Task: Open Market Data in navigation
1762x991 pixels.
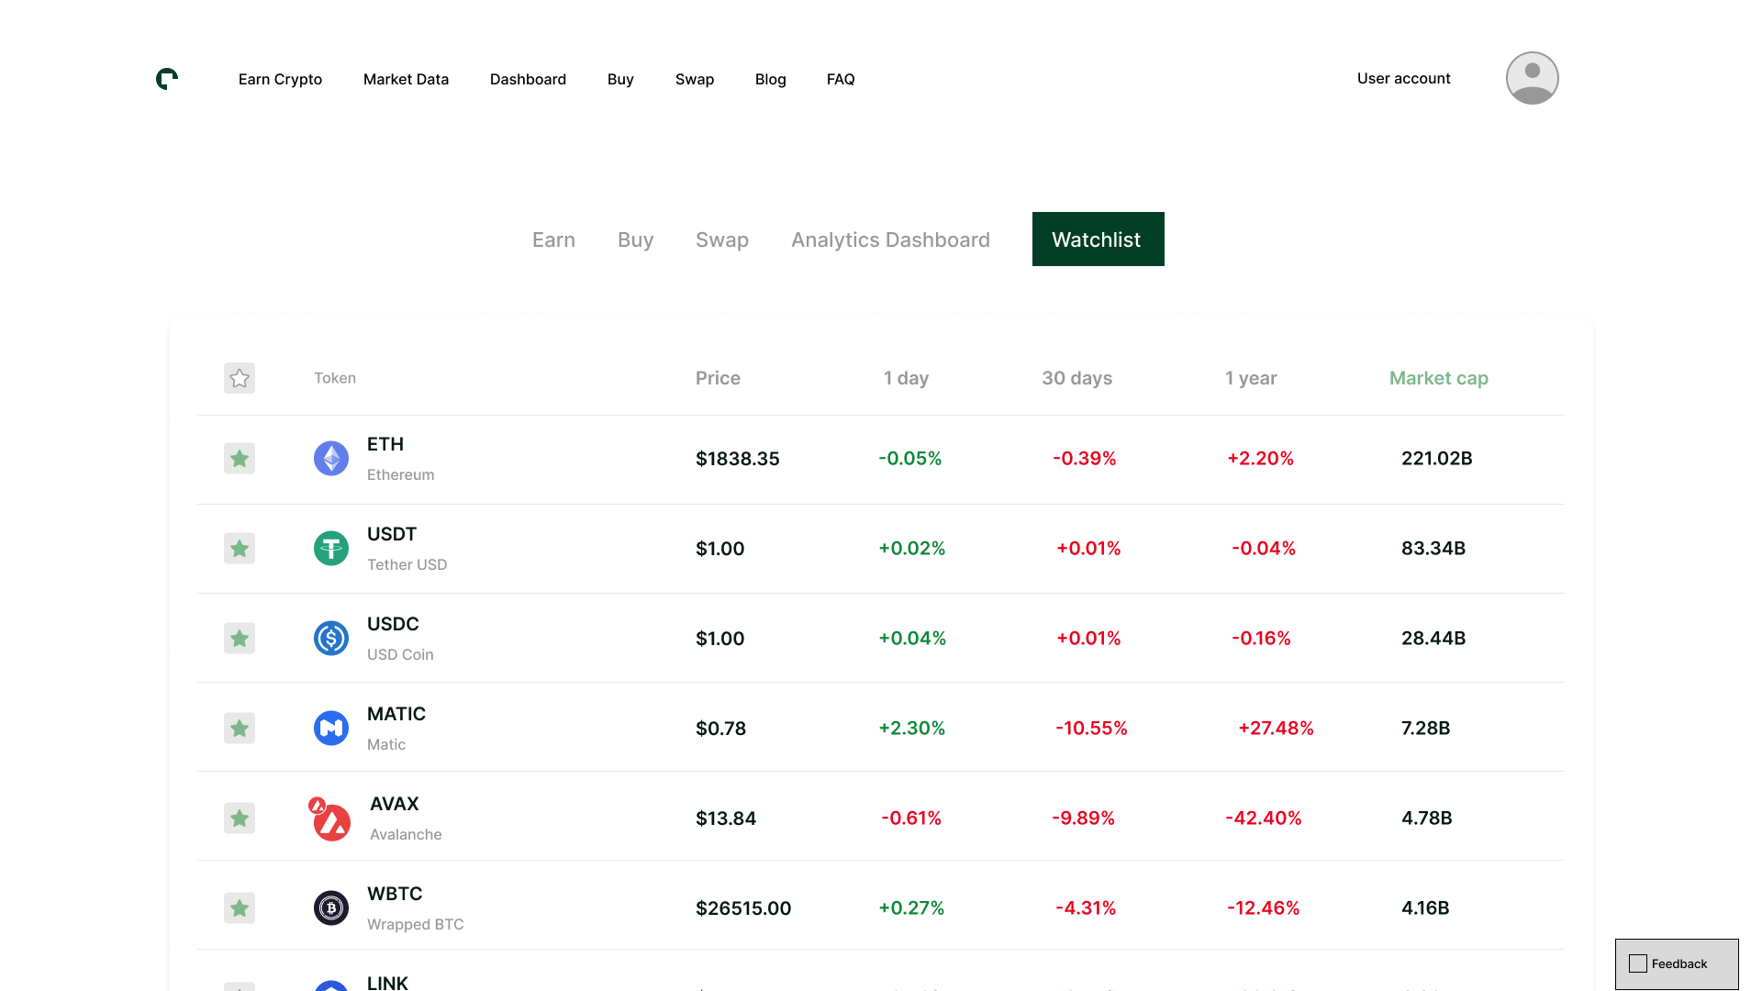Action: (x=406, y=79)
